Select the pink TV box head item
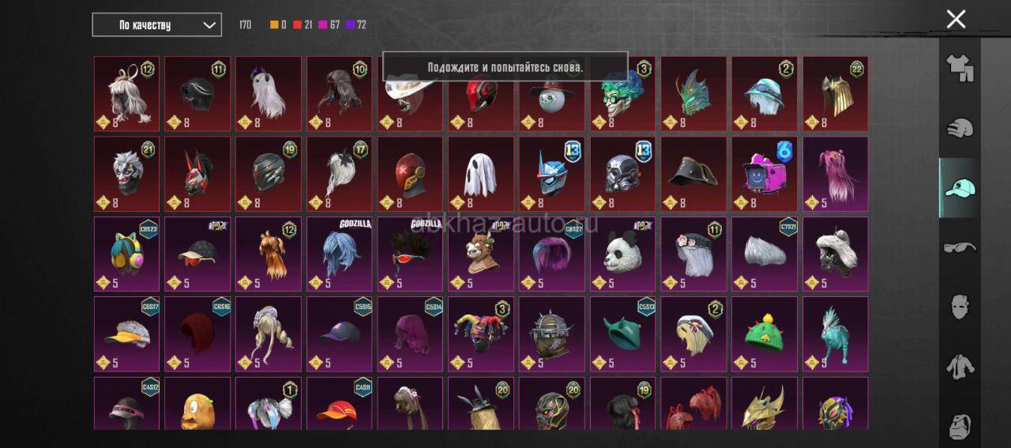1011x448 pixels. click(x=765, y=174)
